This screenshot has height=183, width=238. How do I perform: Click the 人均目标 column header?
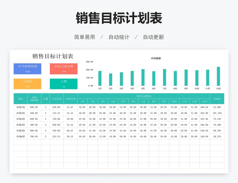pyautogui.click(x=57, y=99)
